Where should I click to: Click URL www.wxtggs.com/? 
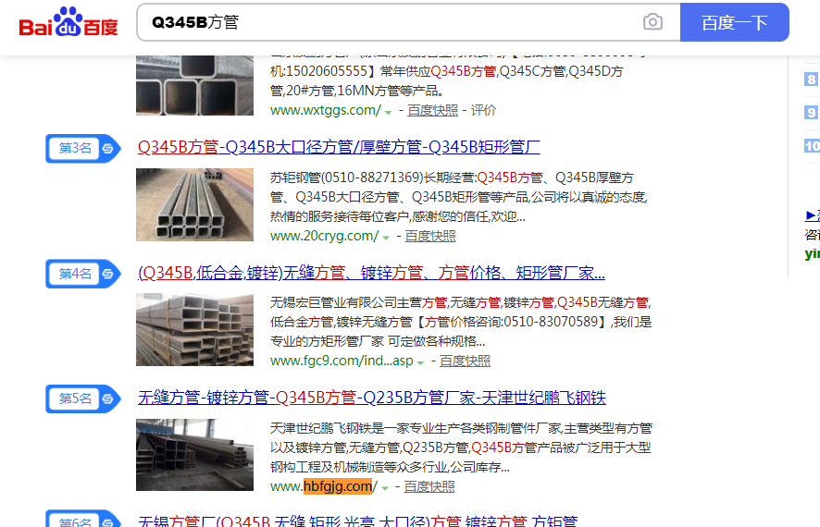click(326, 110)
